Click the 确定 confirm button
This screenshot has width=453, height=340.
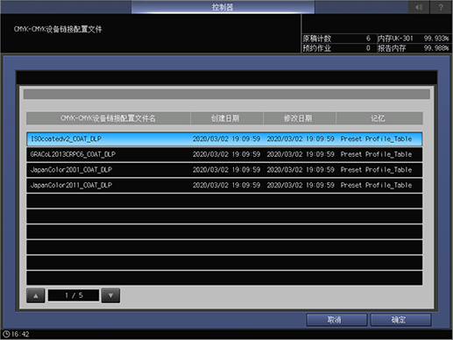point(400,320)
